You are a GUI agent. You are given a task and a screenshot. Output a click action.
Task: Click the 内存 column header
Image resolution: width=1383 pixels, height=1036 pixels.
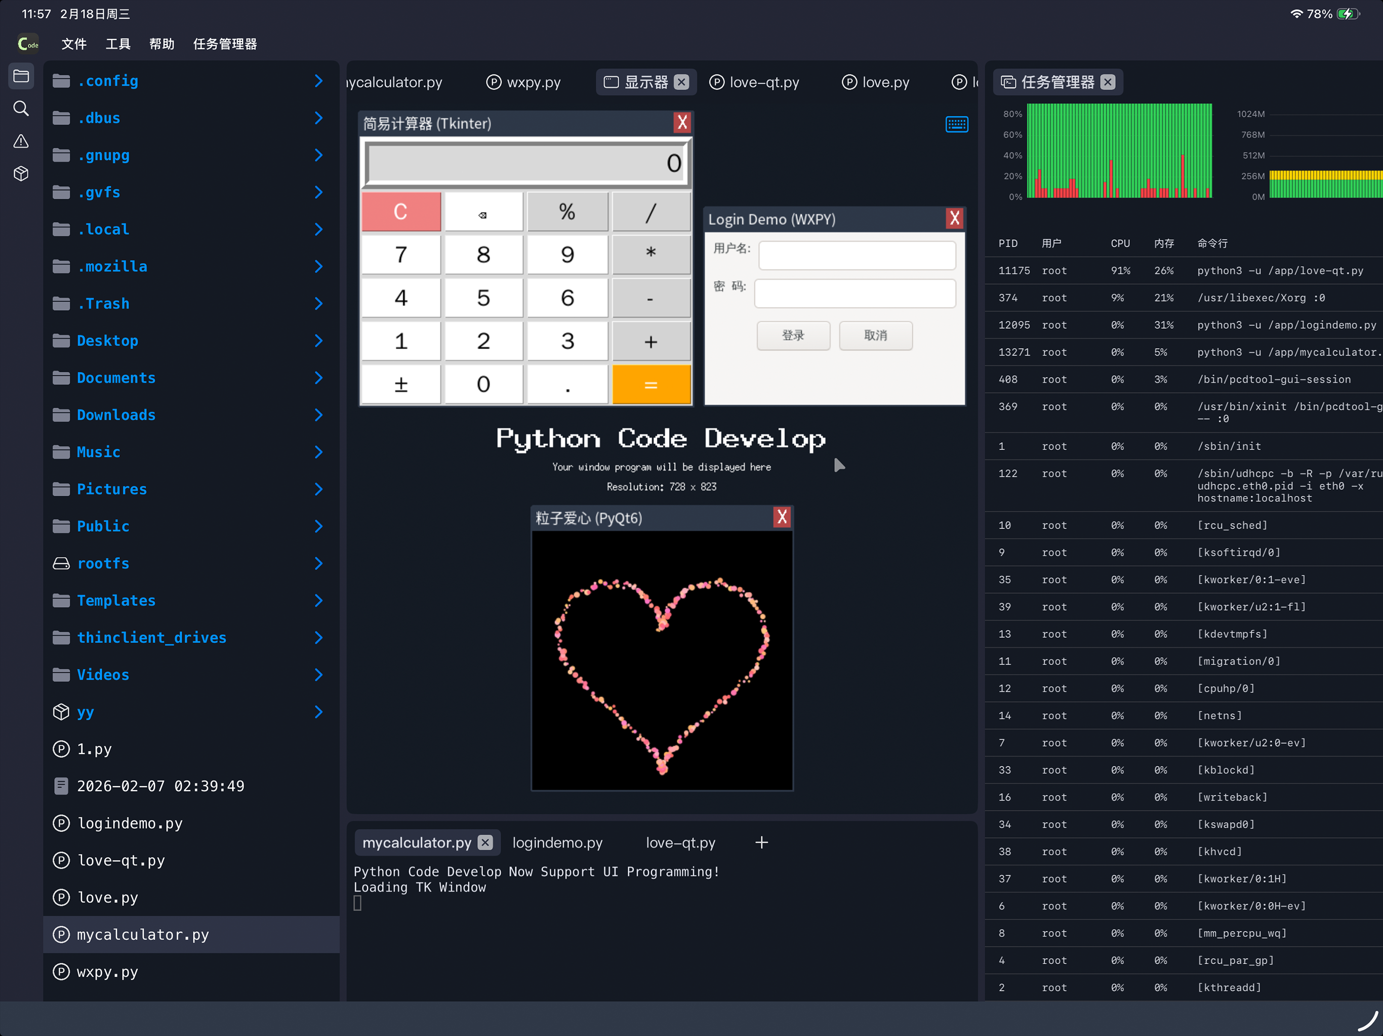pos(1163,243)
